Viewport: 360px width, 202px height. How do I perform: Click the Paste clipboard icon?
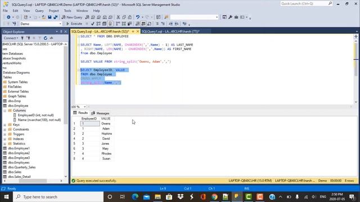tap(130, 17)
